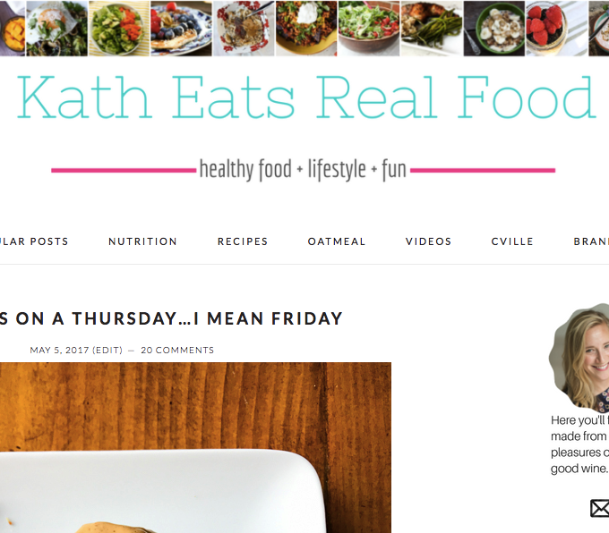Click the blueberry pancakes header thumbnail
The height and width of the screenshot is (533, 609).
pos(182,29)
